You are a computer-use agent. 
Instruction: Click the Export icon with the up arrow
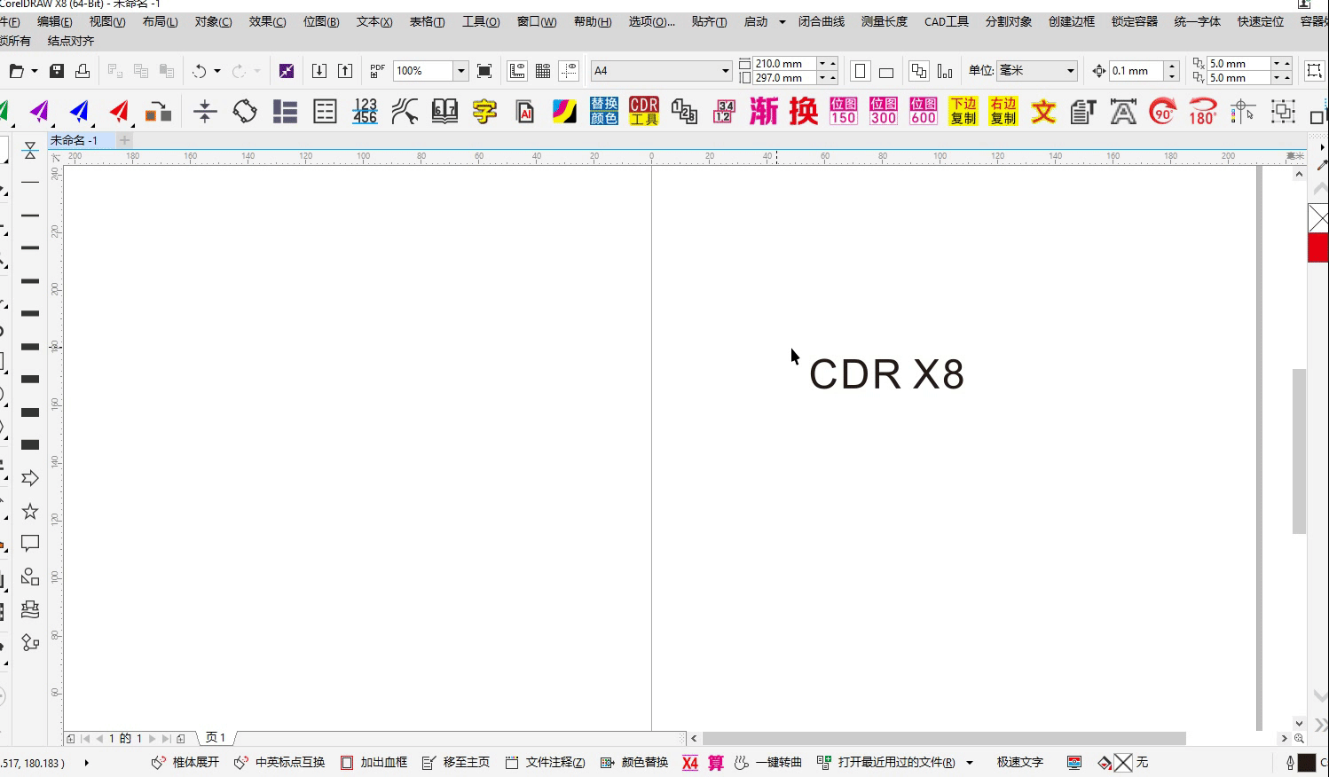[x=345, y=71]
